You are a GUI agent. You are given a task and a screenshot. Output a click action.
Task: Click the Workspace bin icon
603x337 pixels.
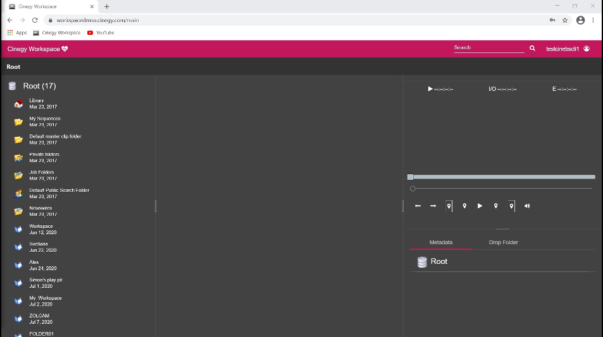point(18,229)
